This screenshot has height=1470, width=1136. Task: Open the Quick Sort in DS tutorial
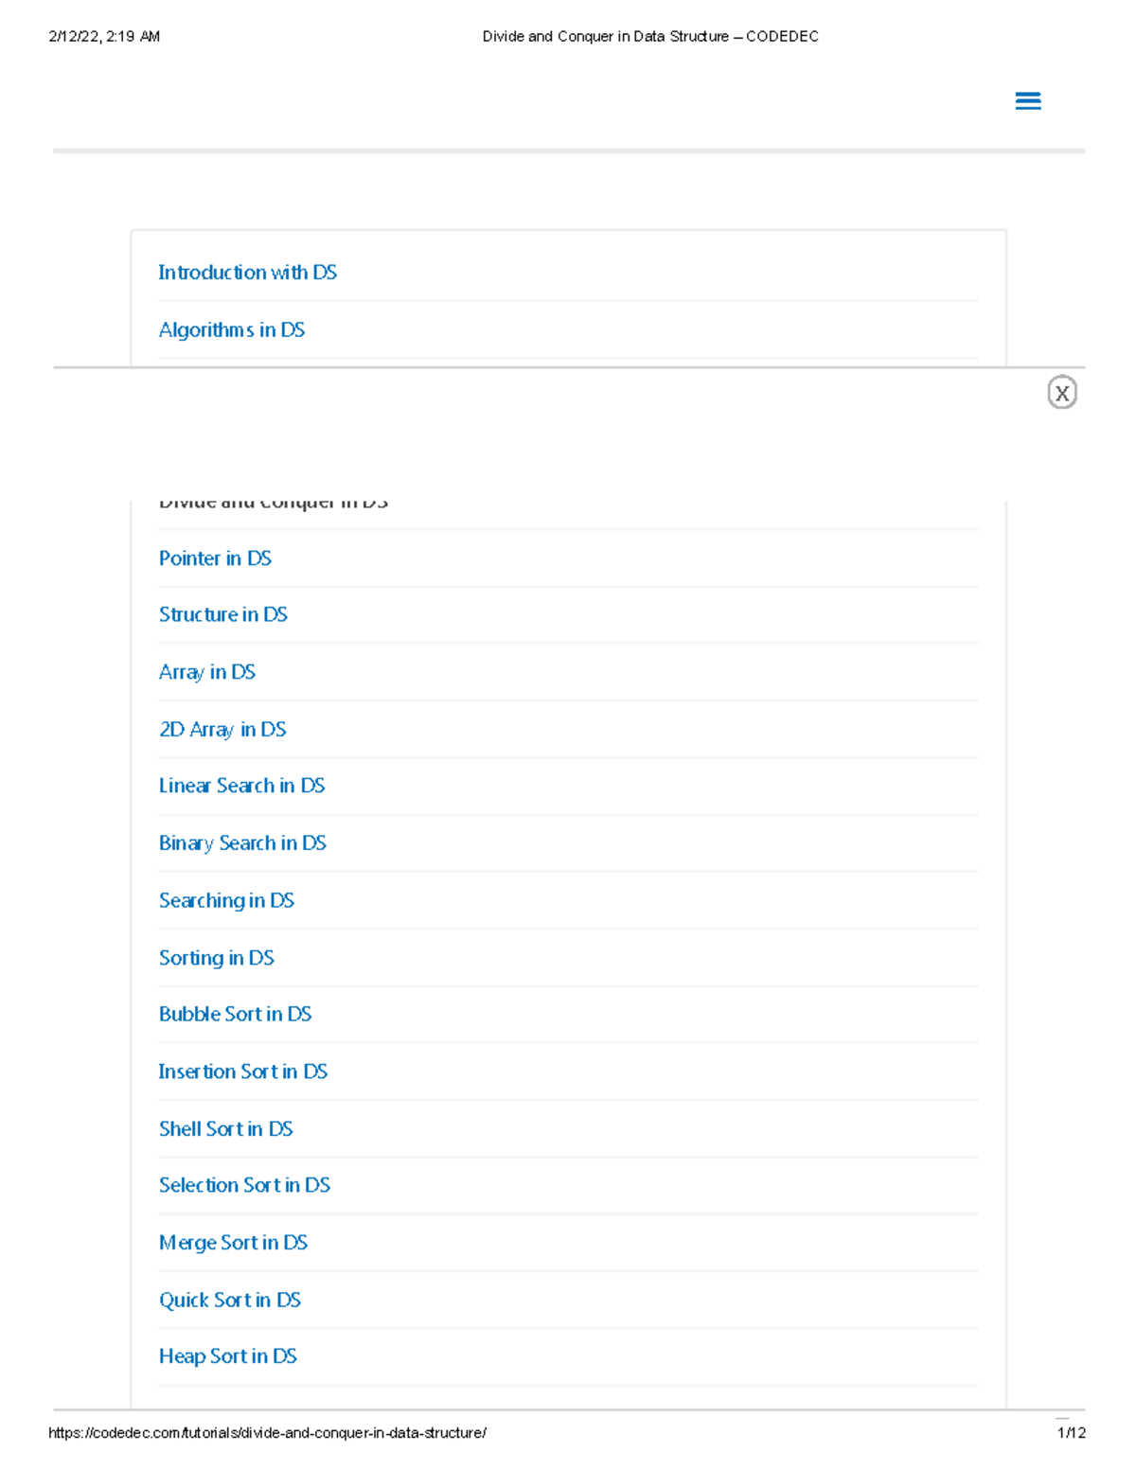230,1301
